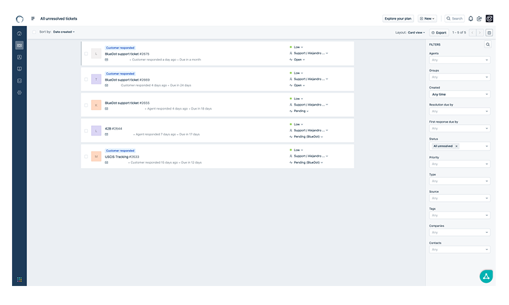This screenshot has width=509, height=305.
Task: Click the Explore your plan button
Action: 398,19
